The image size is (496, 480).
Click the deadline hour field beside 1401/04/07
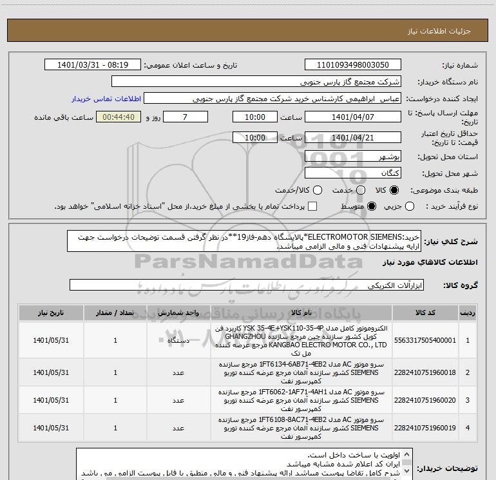click(255, 117)
